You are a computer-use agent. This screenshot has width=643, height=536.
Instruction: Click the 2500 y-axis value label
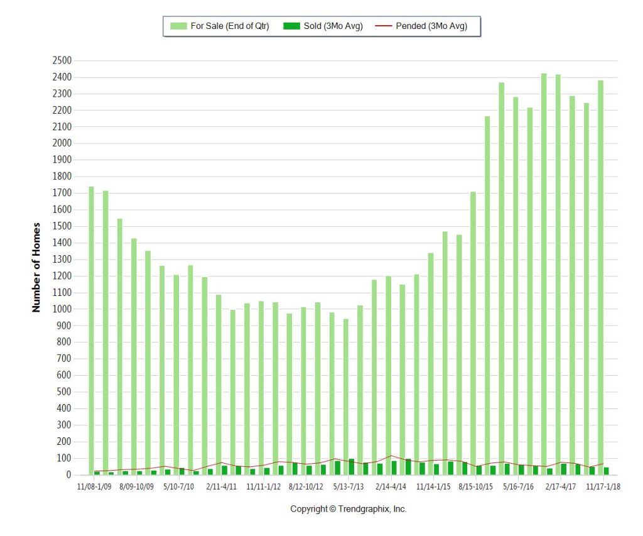pos(62,61)
